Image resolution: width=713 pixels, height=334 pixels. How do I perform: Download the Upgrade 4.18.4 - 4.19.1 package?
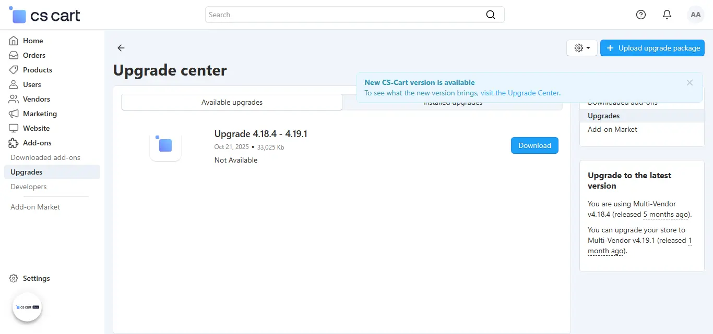pyautogui.click(x=534, y=145)
